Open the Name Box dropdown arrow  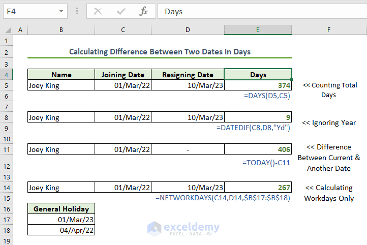[61, 11]
